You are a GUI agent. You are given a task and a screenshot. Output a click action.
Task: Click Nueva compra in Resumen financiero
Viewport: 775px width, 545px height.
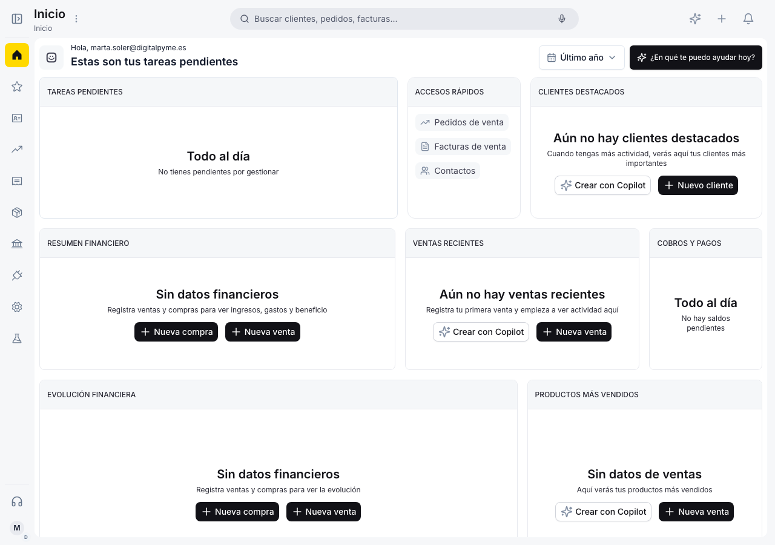tap(176, 332)
